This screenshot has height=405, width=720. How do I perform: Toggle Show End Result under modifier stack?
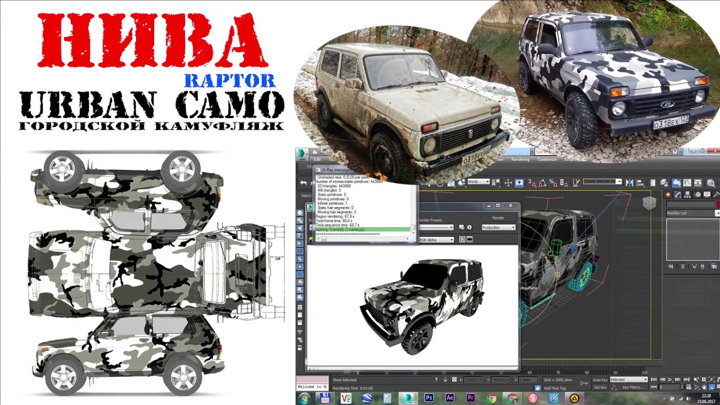[683, 266]
